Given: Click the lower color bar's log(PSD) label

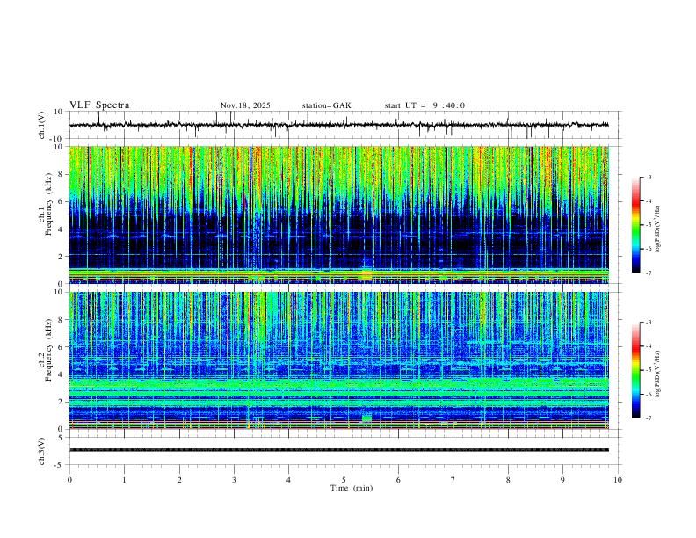Looking at the screenshot, I should pyautogui.click(x=658, y=374).
